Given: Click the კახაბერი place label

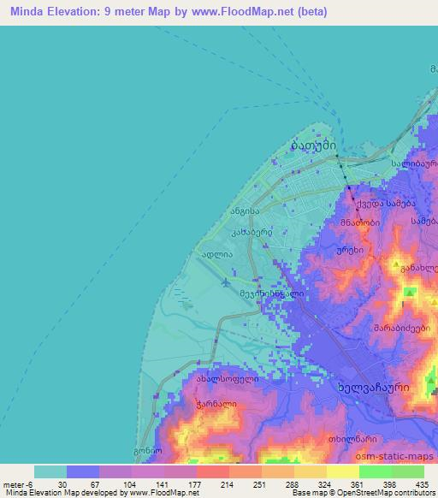Looking at the screenshot, I should 252,233.
